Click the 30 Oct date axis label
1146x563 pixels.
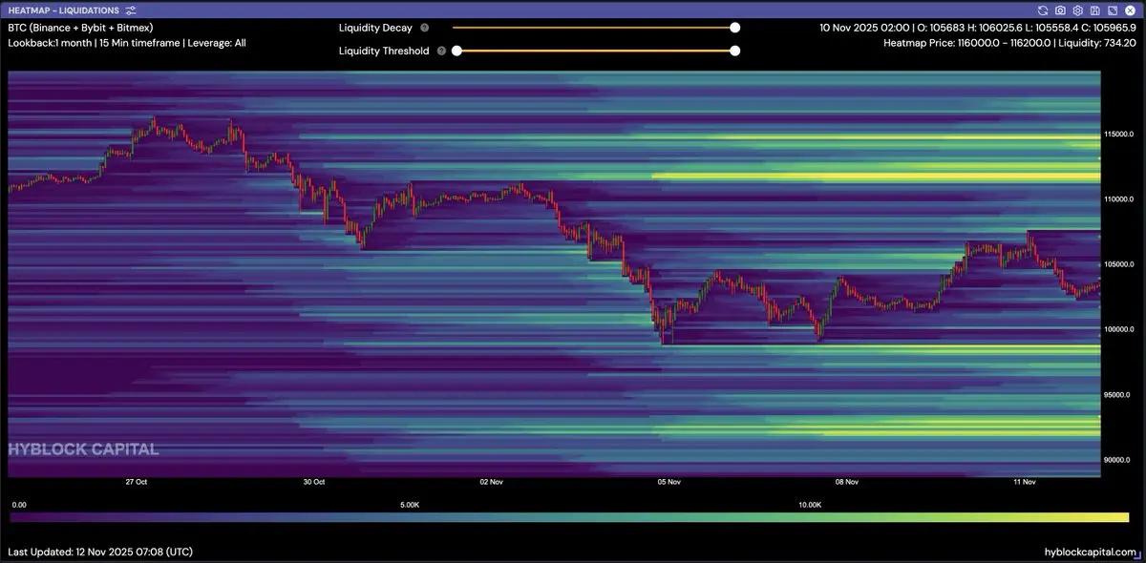(x=313, y=482)
